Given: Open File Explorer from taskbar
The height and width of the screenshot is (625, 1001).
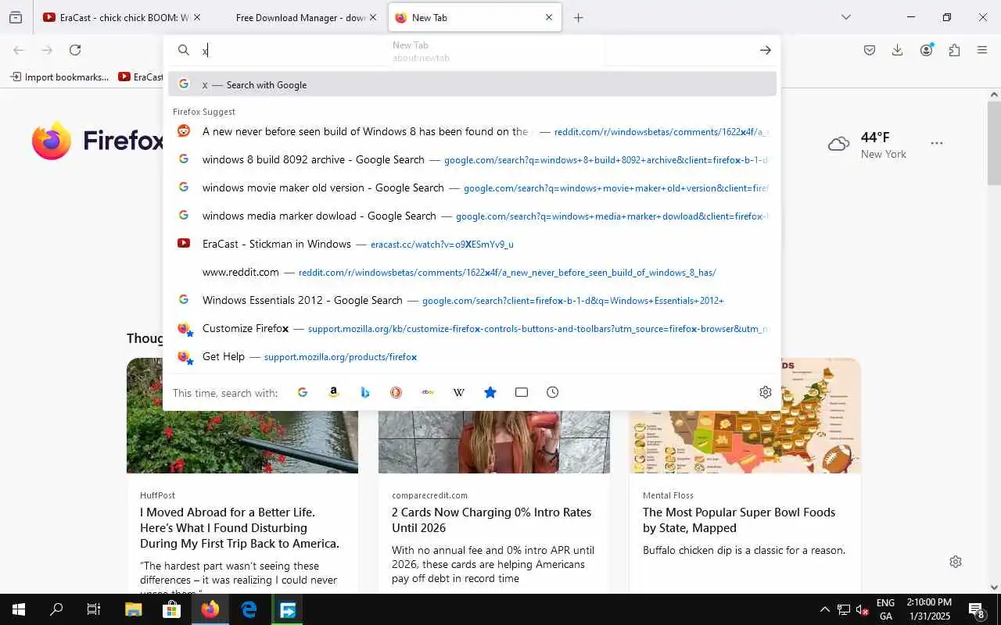Looking at the screenshot, I should tap(134, 609).
